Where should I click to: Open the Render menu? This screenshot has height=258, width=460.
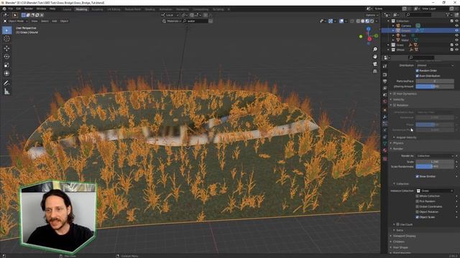pyautogui.click(x=29, y=9)
